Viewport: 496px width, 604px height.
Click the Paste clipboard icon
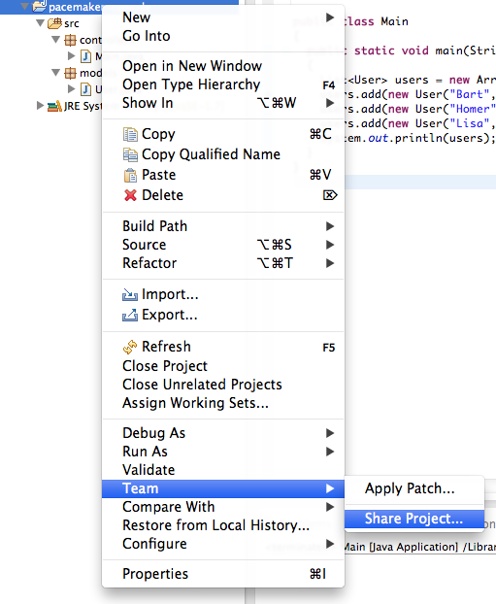(130, 175)
